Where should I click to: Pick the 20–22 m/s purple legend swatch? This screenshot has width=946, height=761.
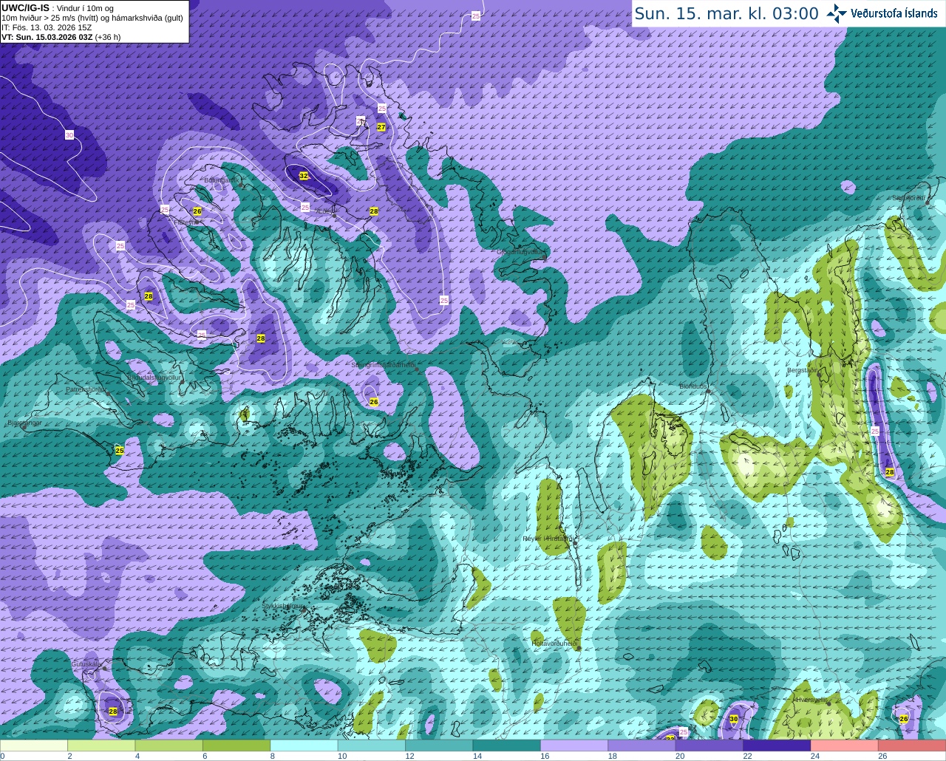(709, 745)
